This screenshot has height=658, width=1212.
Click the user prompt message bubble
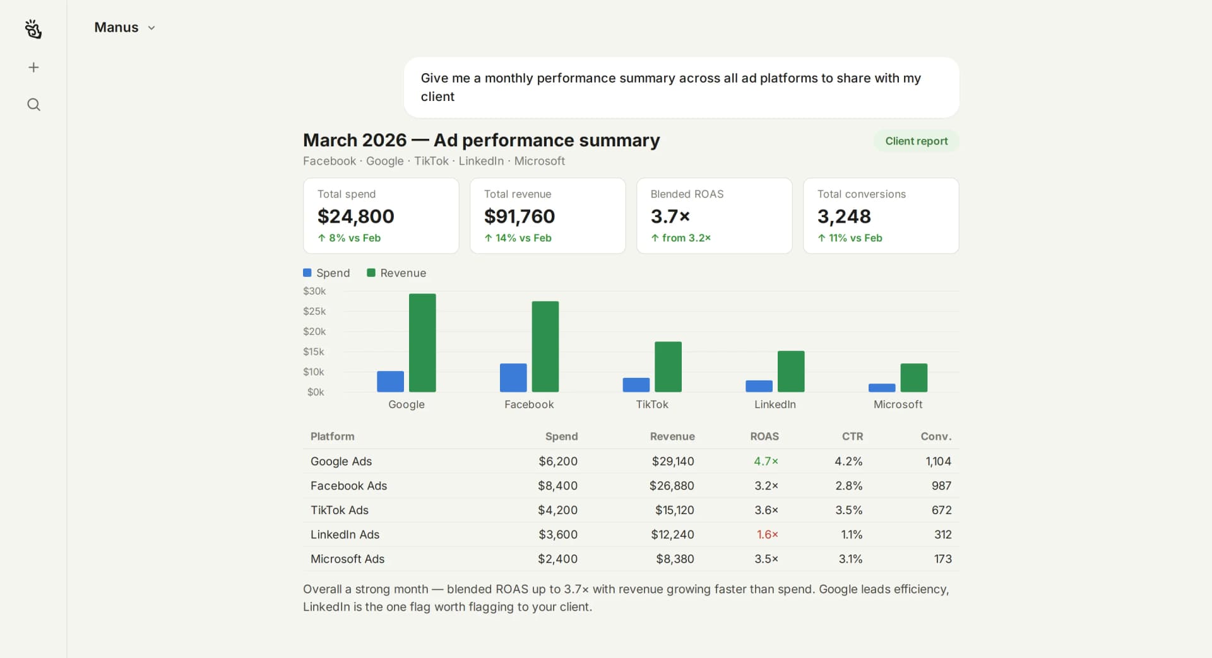682,87
